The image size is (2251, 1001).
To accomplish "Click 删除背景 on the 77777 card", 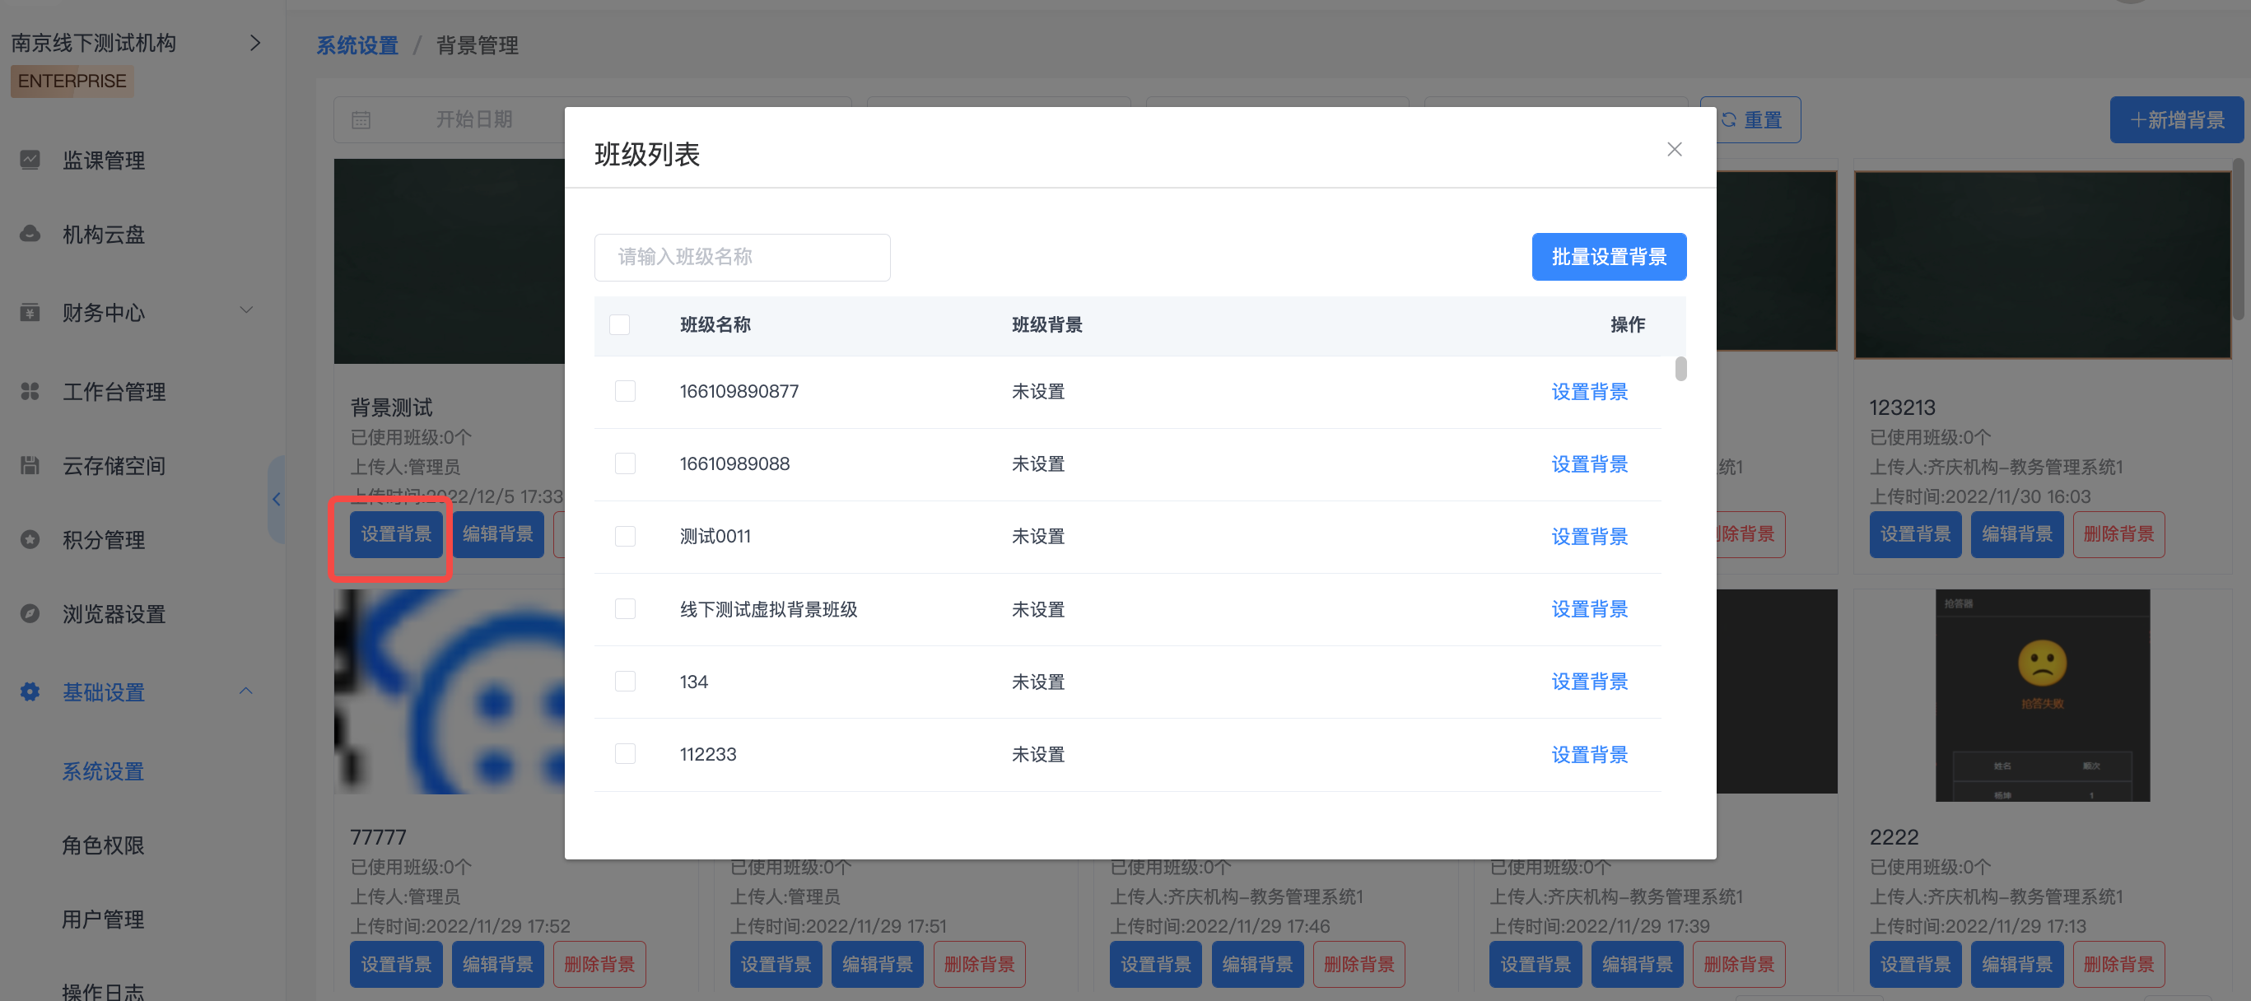I will pyautogui.click(x=599, y=963).
